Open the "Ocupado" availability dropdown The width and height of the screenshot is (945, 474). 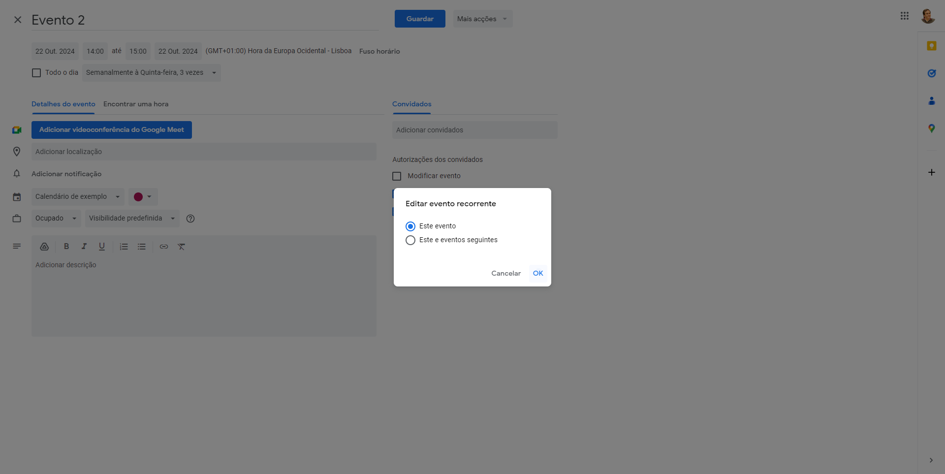56,219
